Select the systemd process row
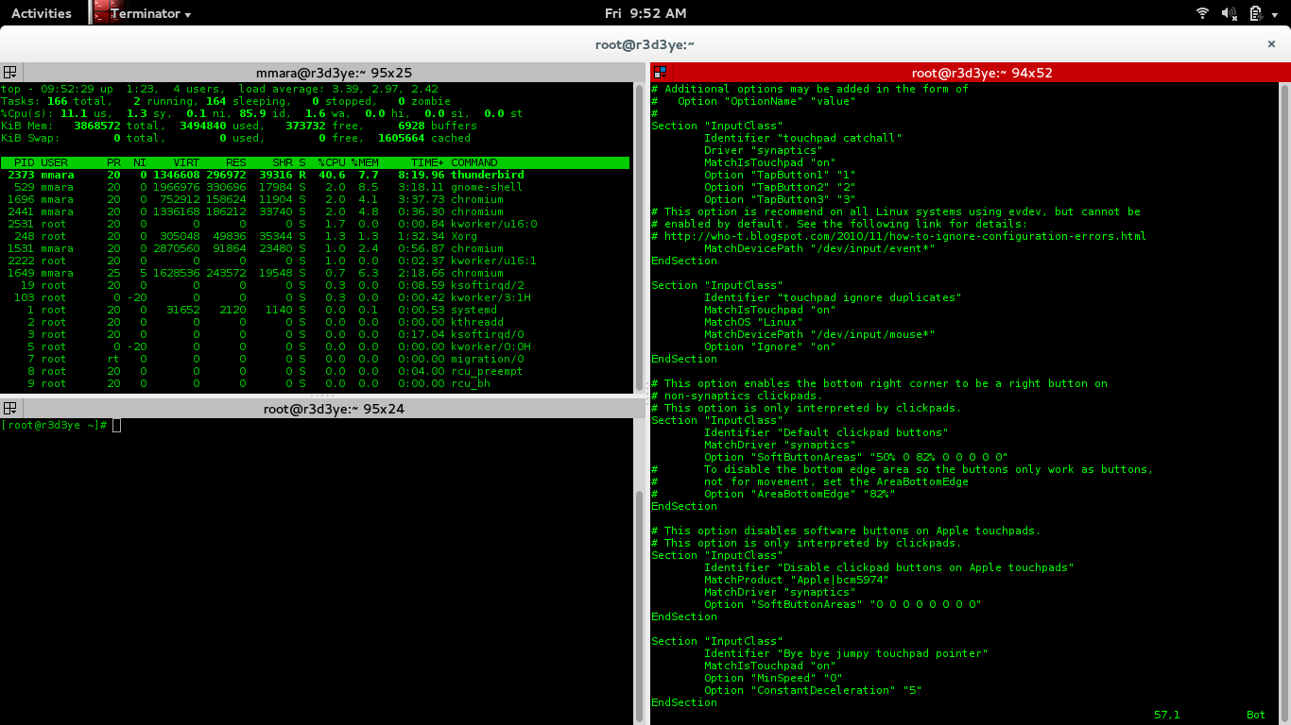The image size is (1291, 725). tap(315, 310)
